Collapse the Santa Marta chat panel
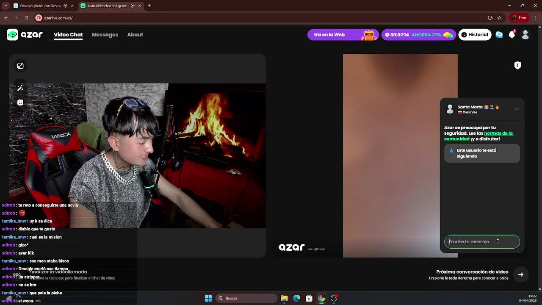Screen dimensions: 542x305 (517, 109)
